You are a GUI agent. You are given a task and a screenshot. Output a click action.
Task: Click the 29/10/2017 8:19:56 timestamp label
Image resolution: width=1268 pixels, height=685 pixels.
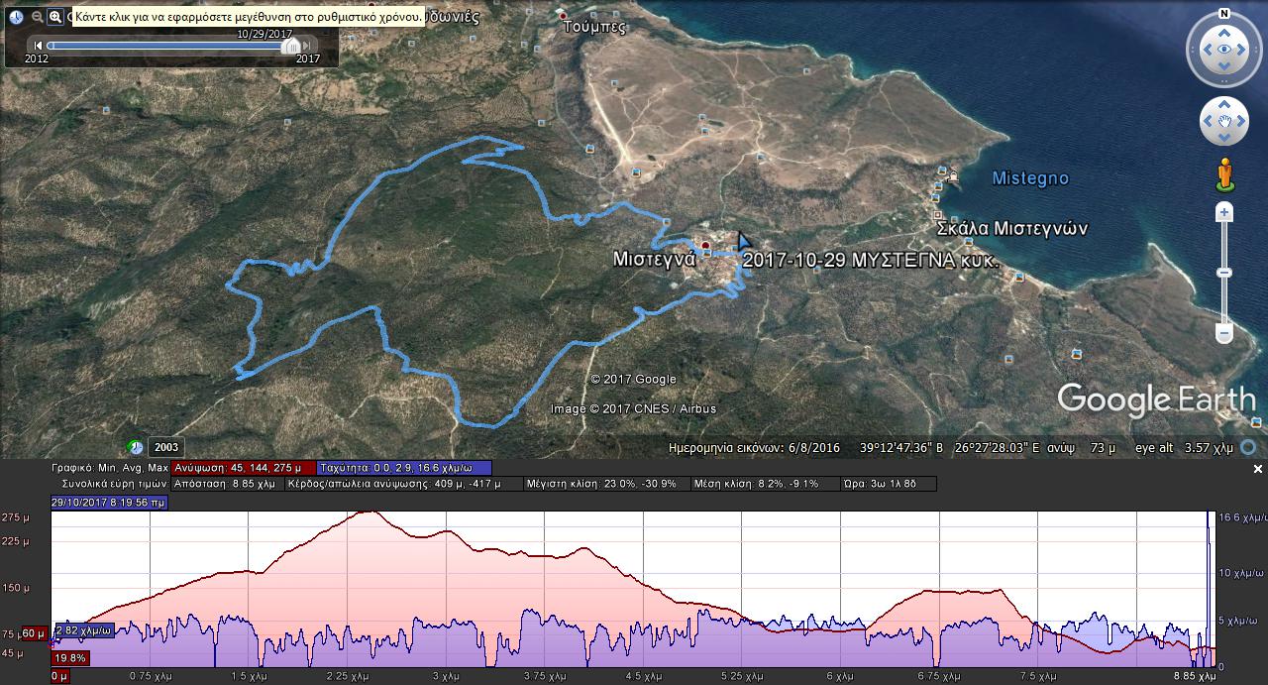click(110, 503)
